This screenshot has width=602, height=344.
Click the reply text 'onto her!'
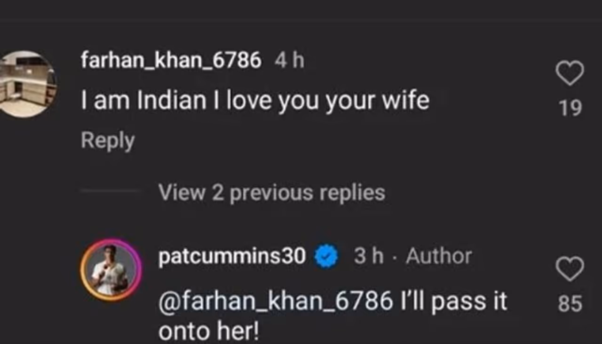pyautogui.click(x=208, y=332)
